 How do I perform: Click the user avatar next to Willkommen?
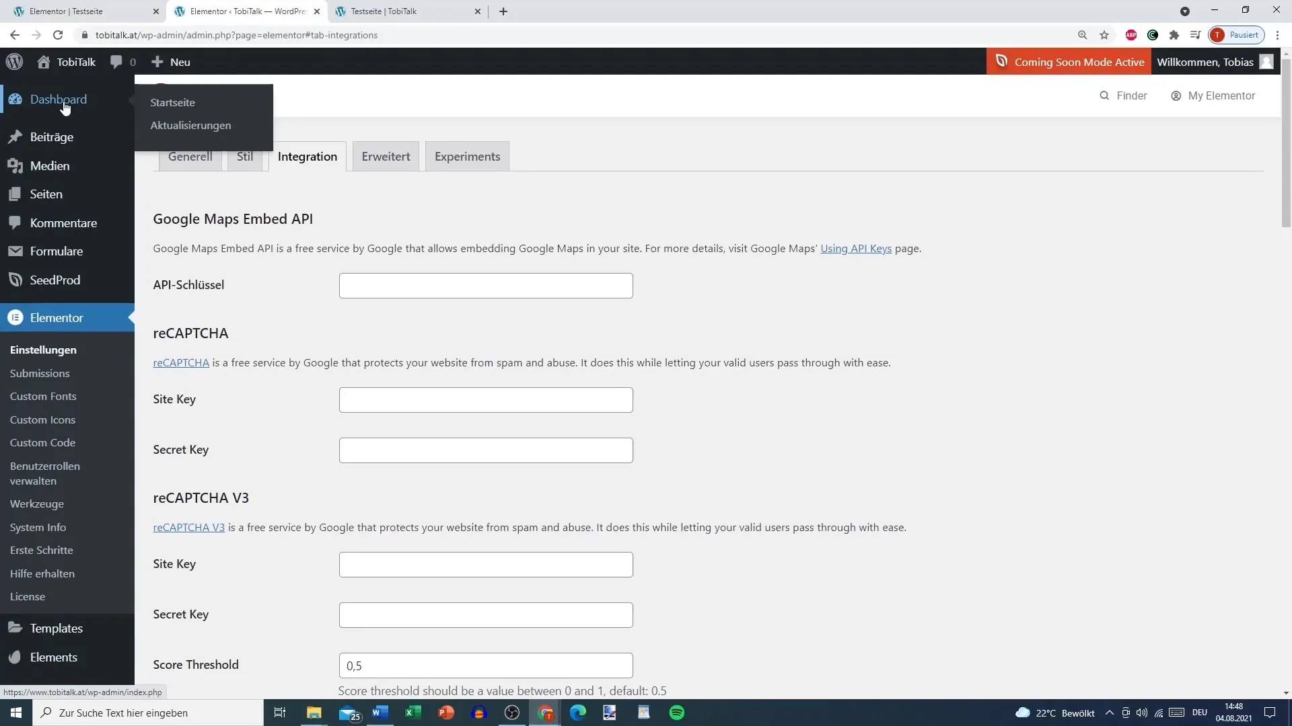(1266, 62)
